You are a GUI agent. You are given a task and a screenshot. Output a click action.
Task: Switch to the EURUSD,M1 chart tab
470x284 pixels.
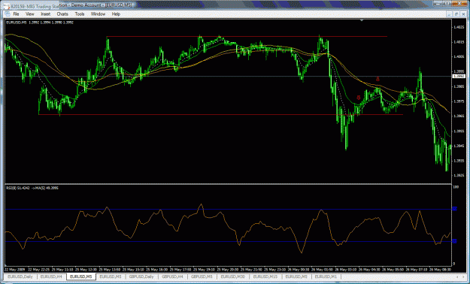[x=326, y=276]
